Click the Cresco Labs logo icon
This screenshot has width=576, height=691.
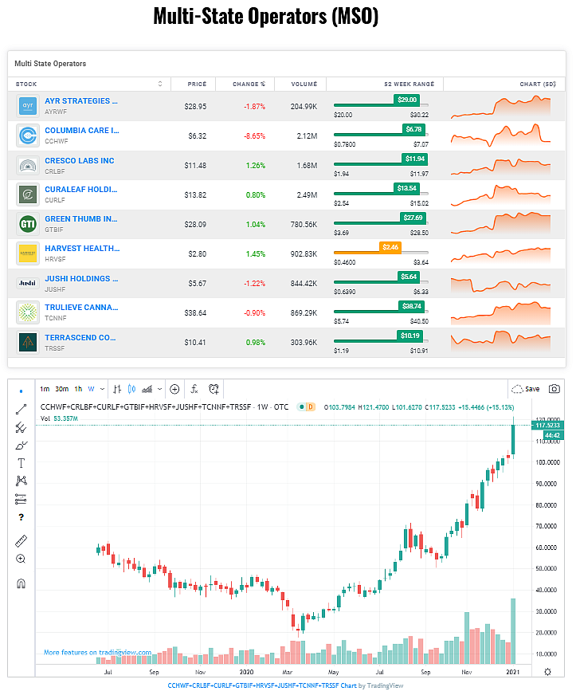[28, 165]
